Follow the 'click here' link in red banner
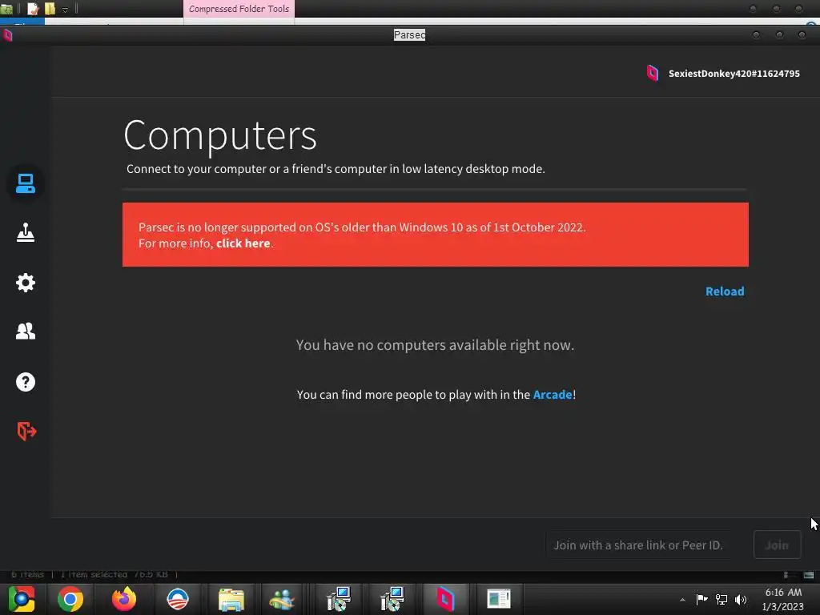The image size is (820, 615). (x=243, y=243)
